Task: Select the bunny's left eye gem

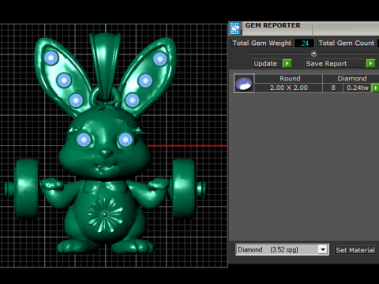Action: [x=84, y=140]
